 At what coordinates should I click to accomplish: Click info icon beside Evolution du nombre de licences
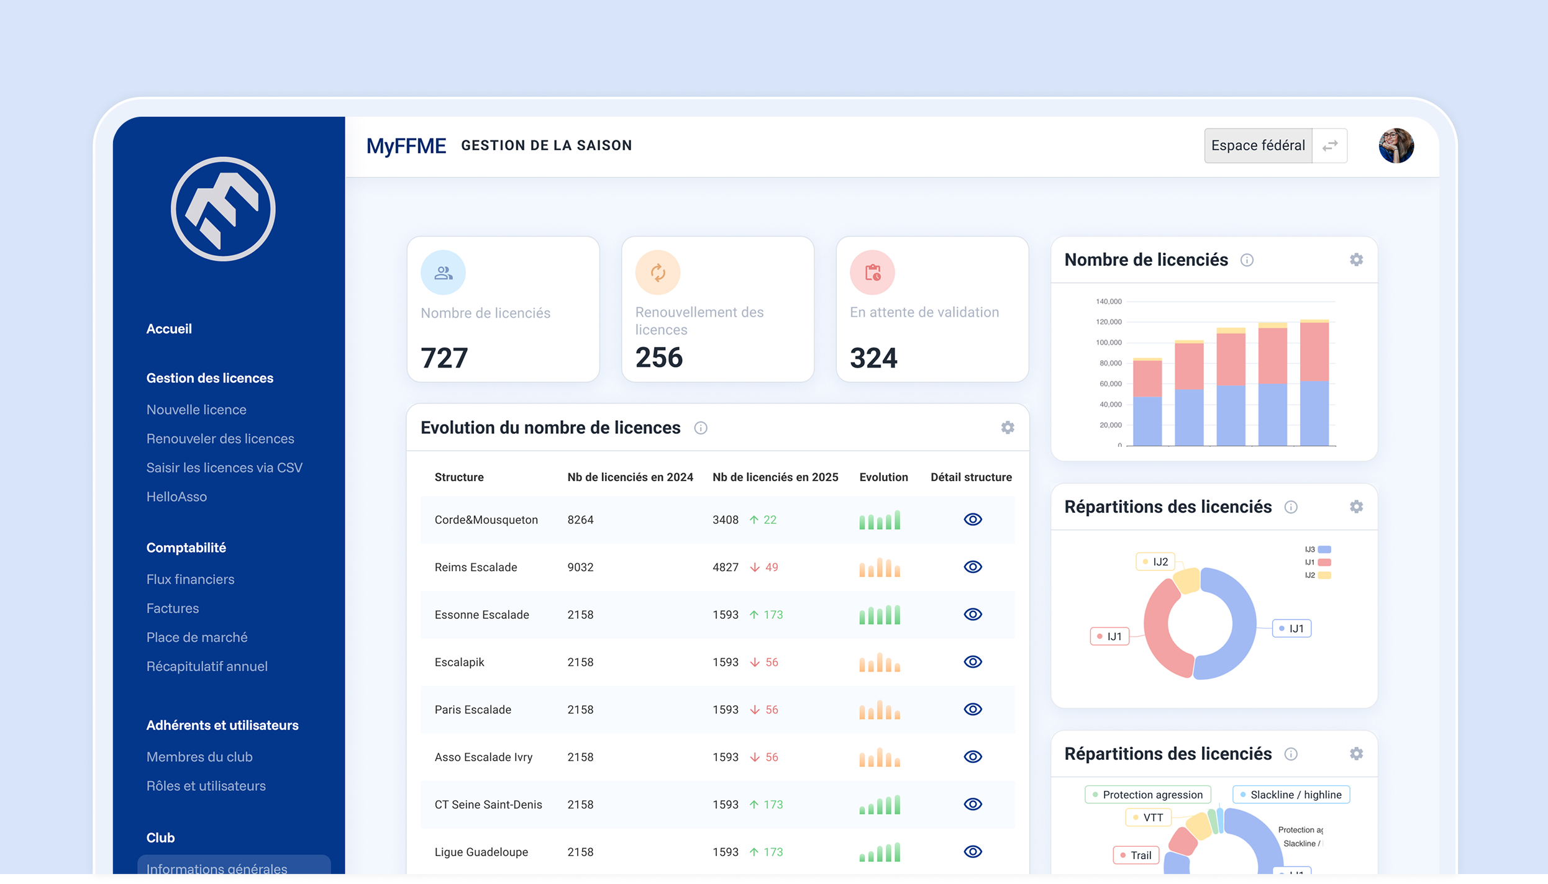(701, 428)
